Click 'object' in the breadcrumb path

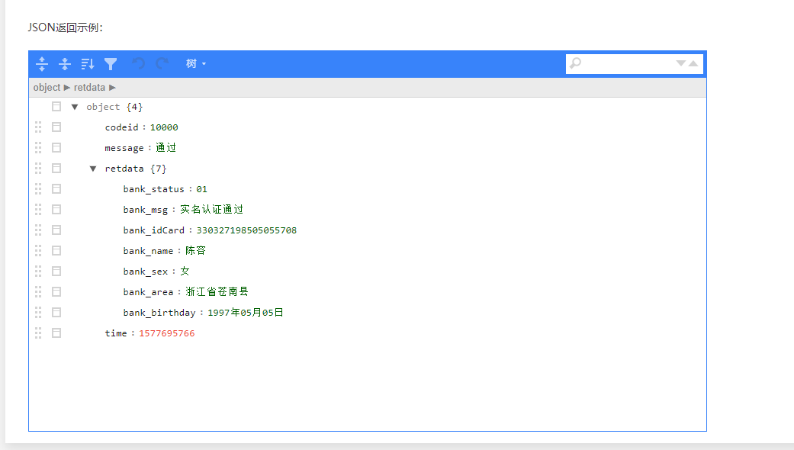(x=47, y=88)
